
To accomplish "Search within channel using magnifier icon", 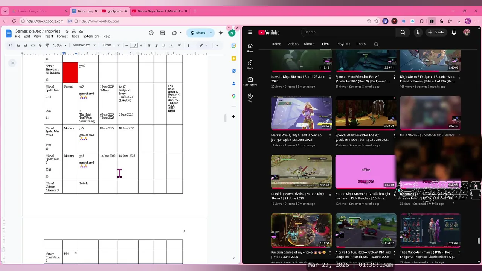I will click(376, 44).
